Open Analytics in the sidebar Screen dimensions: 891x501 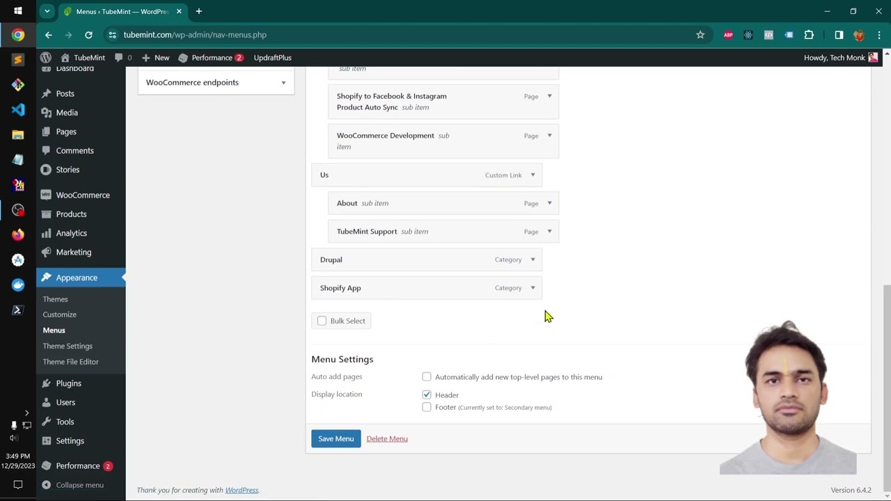71,233
